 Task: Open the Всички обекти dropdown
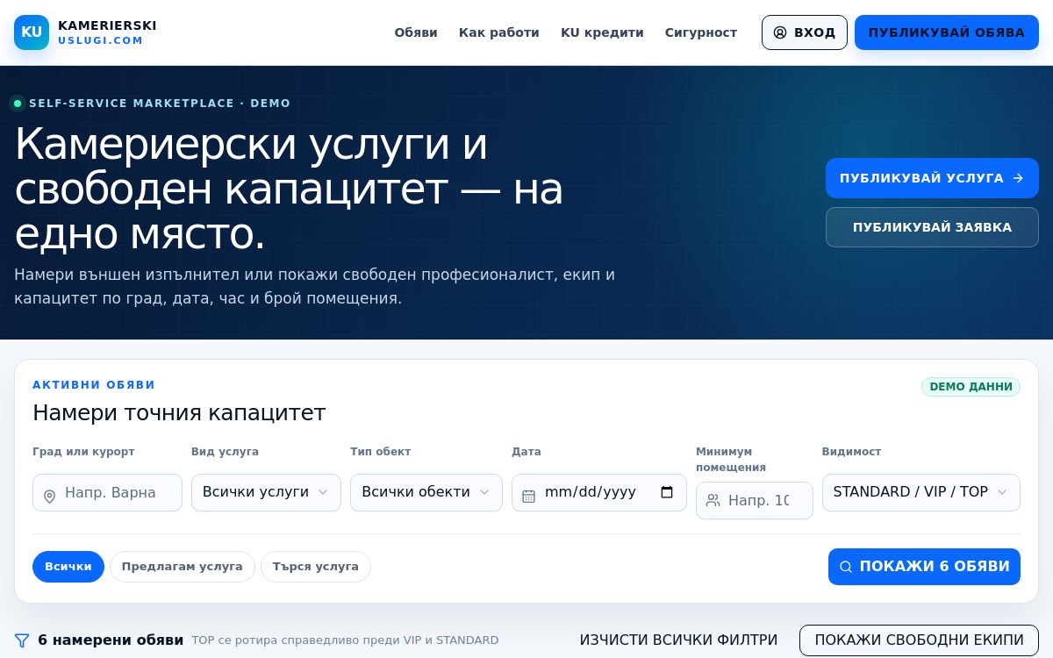click(x=426, y=492)
